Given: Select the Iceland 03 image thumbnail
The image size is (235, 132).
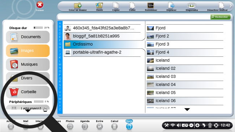Looking at the screenshot, I should [150, 77].
